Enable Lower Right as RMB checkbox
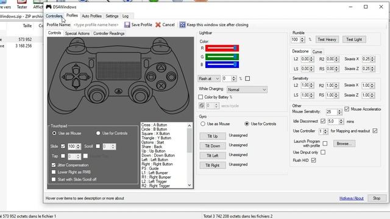Image resolution: width=390 pixels, height=219 pixels. (x=54, y=172)
